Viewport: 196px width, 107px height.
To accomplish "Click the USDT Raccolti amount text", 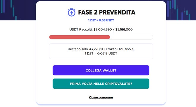I will pos(101,29).
